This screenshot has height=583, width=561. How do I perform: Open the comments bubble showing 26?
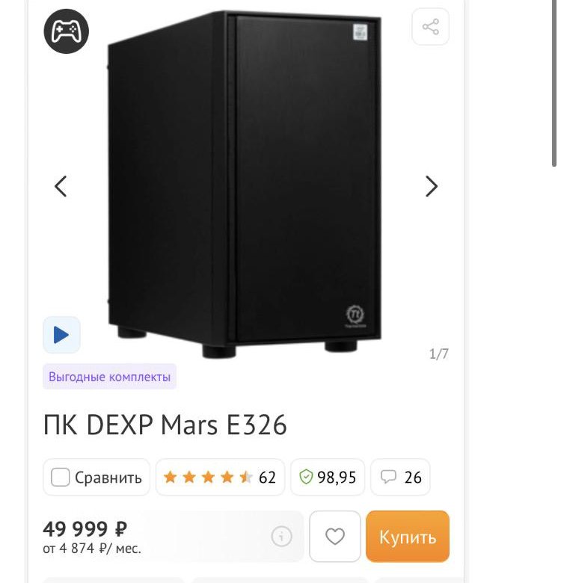[400, 477]
